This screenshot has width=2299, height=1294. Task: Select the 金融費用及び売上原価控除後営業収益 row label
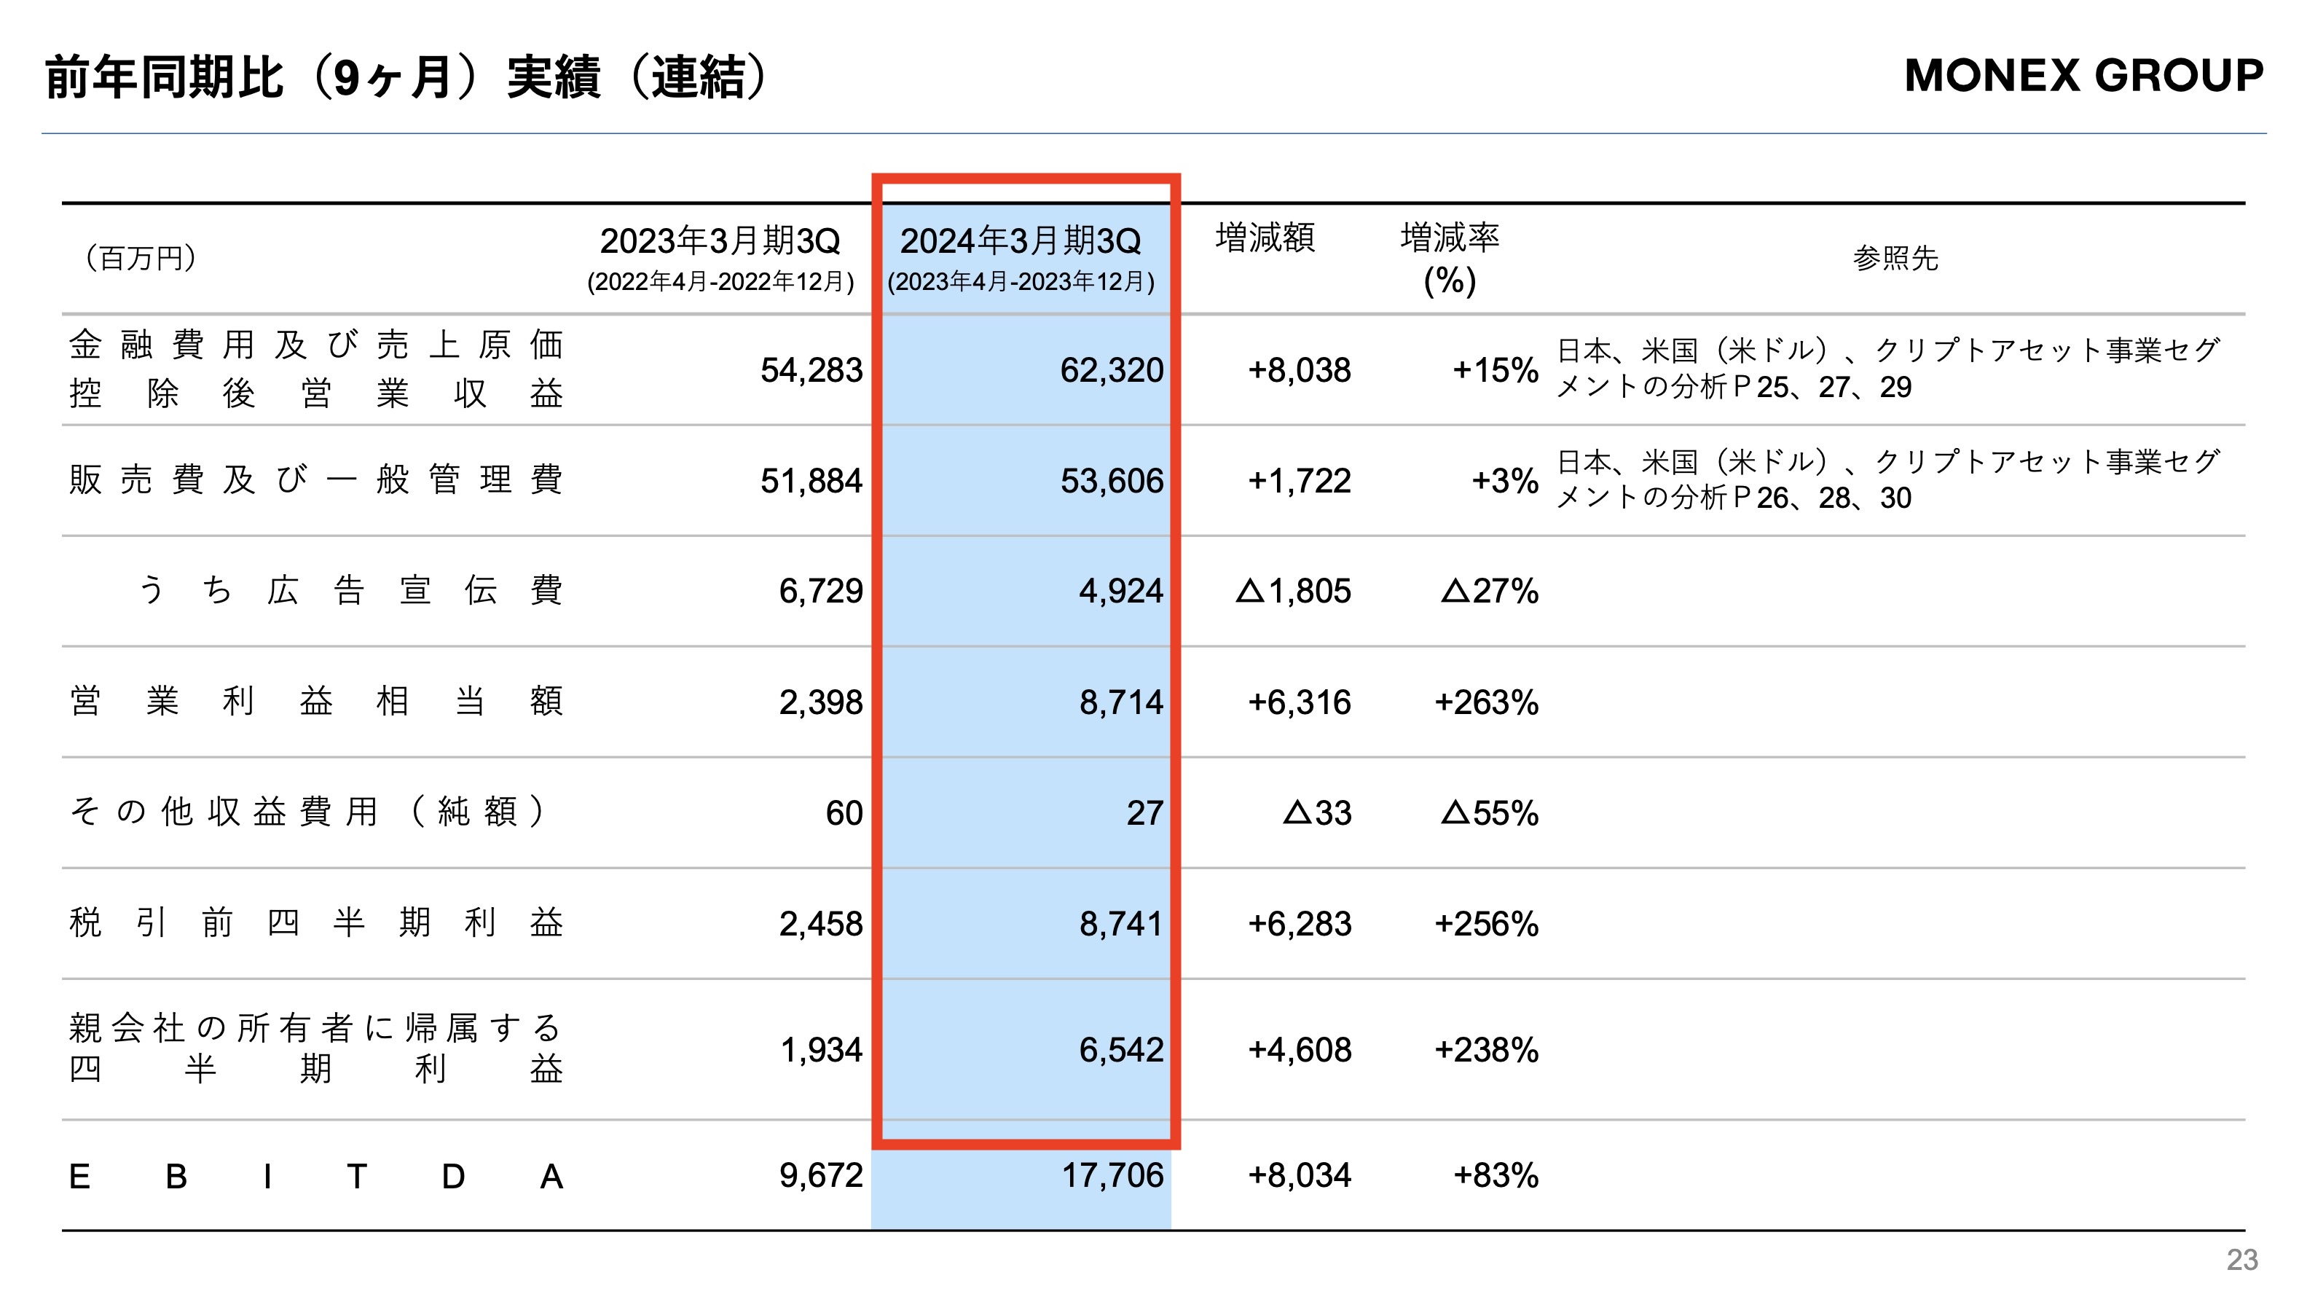(317, 370)
